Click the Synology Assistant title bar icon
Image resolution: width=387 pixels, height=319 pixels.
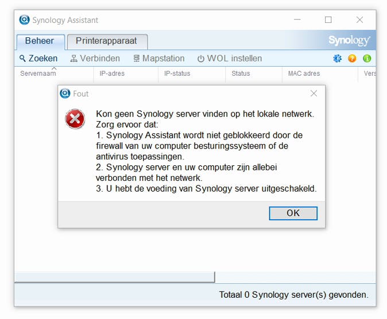point(24,20)
